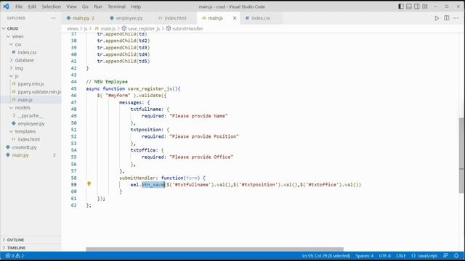465x261 pixels.
Task: Open Explorer views and more actions ellipsis
Action: [x=53, y=18]
